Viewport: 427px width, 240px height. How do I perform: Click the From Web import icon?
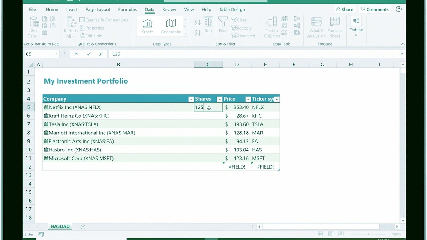pos(44,26)
